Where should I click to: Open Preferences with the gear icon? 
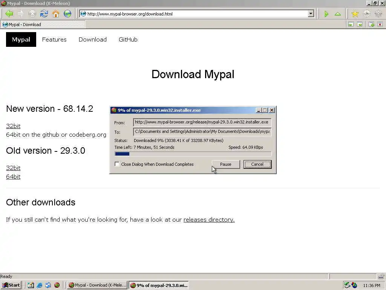tap(378, 14)
